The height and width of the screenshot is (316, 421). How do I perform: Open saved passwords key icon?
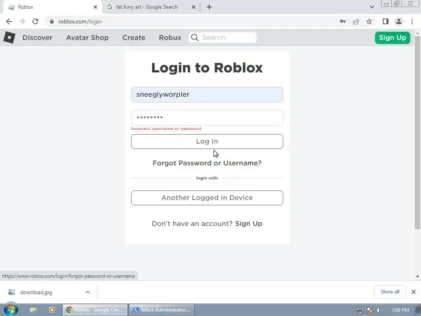click(343, 21)
